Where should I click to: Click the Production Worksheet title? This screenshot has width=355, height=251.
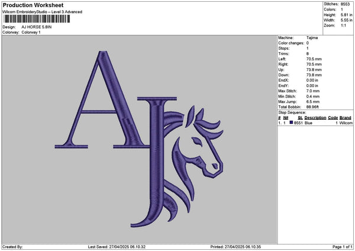click(x=33, y=5)
